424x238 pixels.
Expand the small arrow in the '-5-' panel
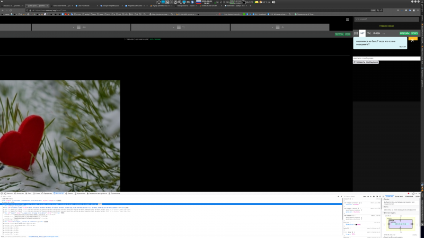tap(272, 28)
